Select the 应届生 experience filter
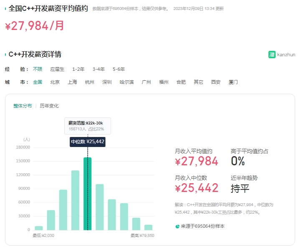The width and height of the screenshot is (303, 249). pos(57,69)
